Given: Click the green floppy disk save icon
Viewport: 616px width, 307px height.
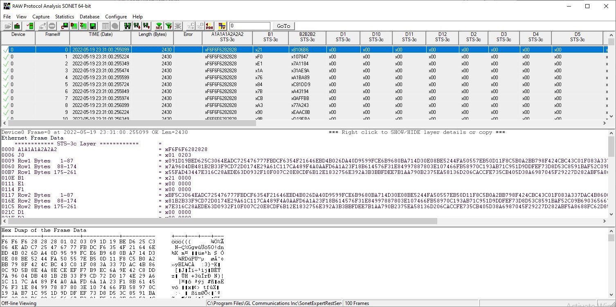Looking at the screenshot, I should [93, 26].
